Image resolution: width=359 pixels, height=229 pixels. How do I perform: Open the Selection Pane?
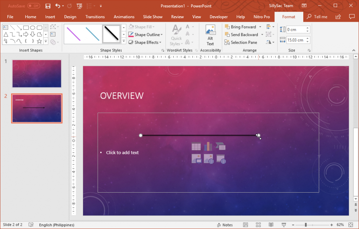coord(241,42)
